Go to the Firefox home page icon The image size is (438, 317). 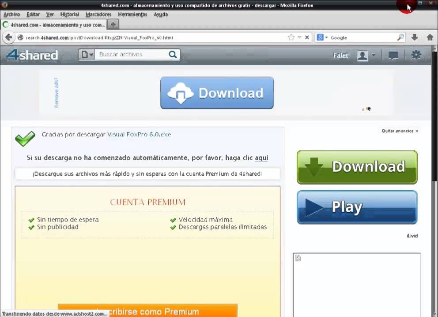click(430, 37)
